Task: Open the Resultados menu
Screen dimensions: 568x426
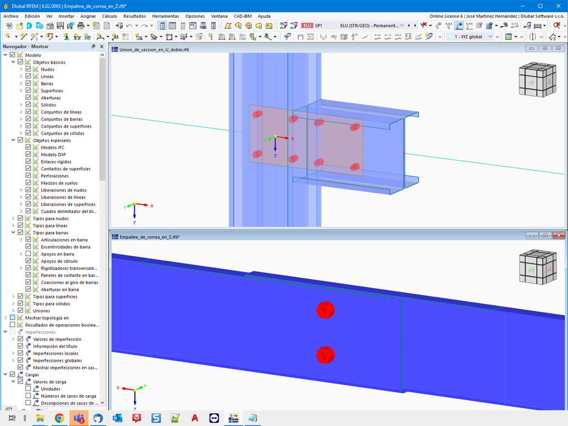Action: coord(134,16)
